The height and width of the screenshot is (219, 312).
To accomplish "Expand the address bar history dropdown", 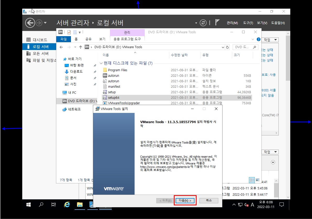I will (x=223, y=47).
